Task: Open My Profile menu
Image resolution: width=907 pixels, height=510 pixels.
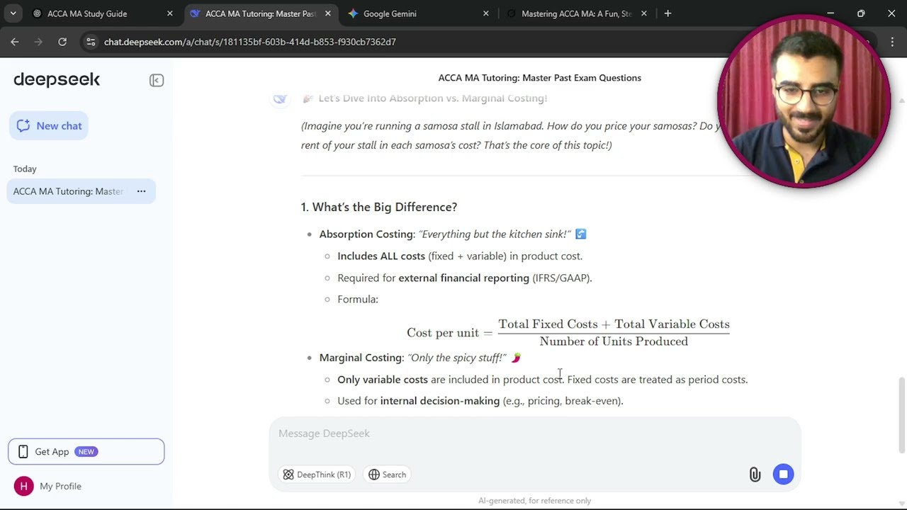Action: click(x=47, y=486)
